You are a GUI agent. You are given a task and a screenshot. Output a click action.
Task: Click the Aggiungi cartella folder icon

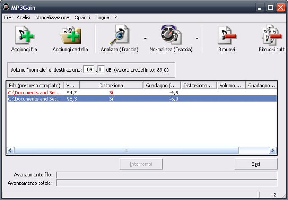click(70, 35)
